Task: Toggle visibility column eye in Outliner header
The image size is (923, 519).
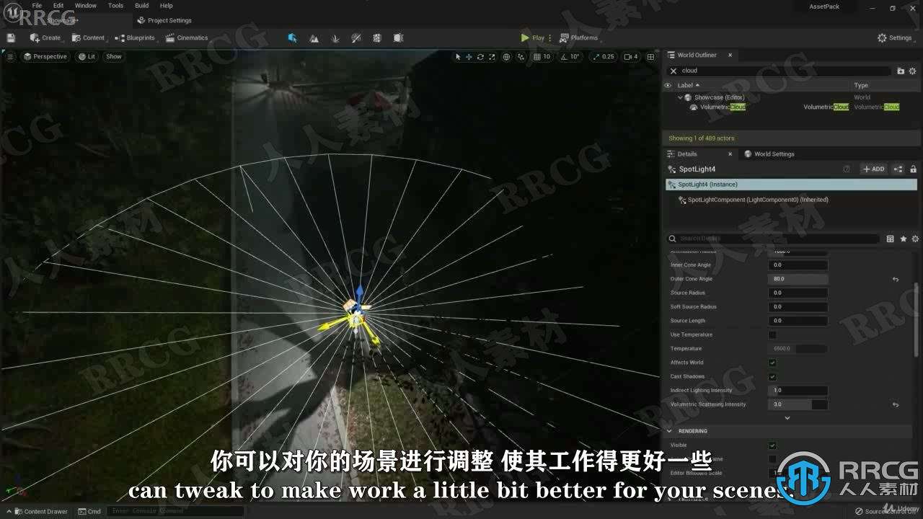Action: [x=669, y=85]
